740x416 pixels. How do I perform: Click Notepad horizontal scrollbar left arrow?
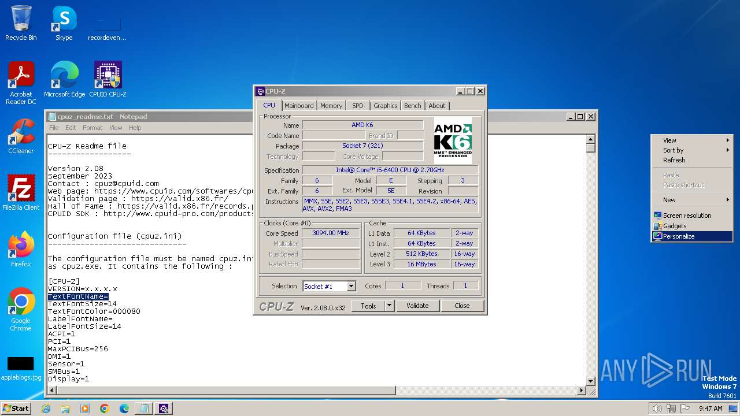point(51,391)
